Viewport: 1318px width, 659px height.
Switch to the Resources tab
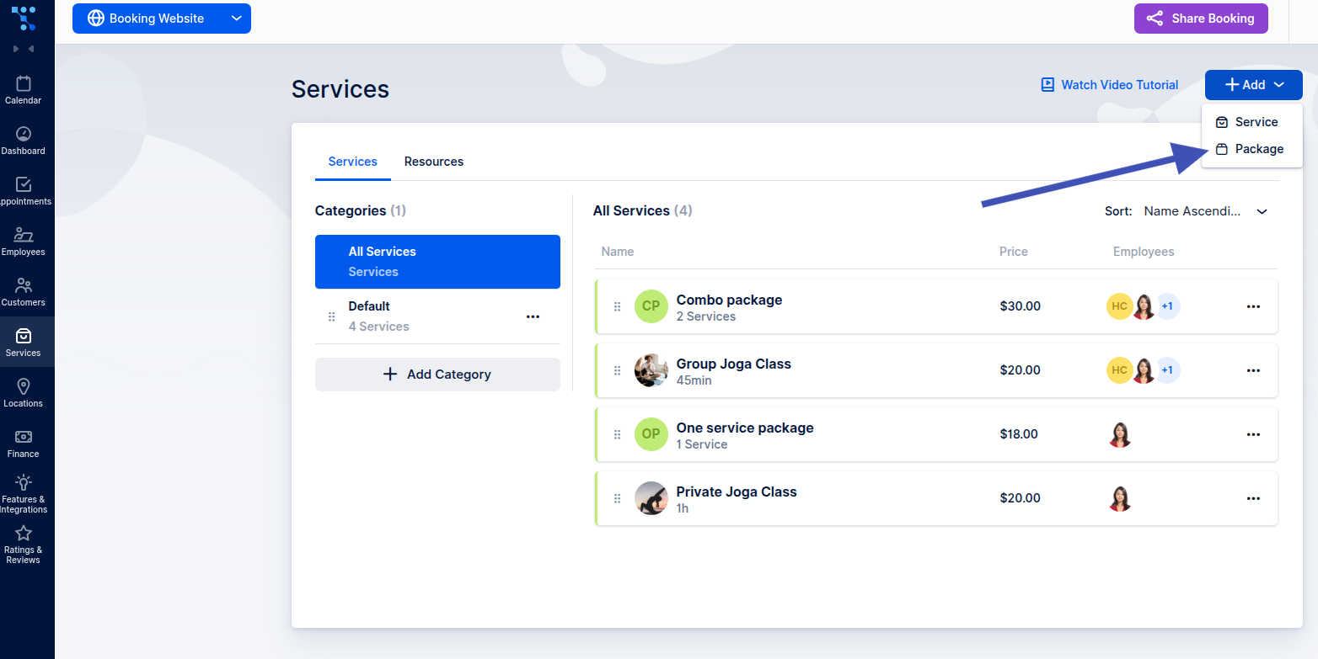(433, 162)
